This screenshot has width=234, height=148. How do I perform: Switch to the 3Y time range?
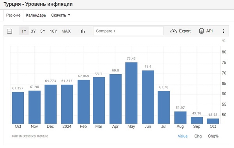(x=33, y=31)
